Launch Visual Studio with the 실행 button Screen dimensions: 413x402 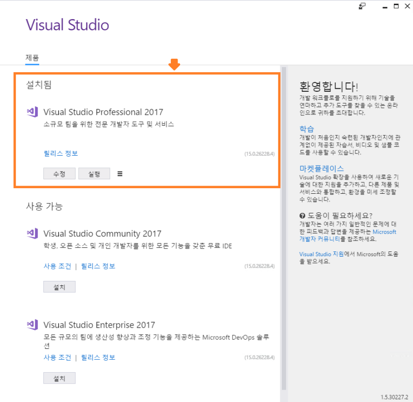[94, 174]
